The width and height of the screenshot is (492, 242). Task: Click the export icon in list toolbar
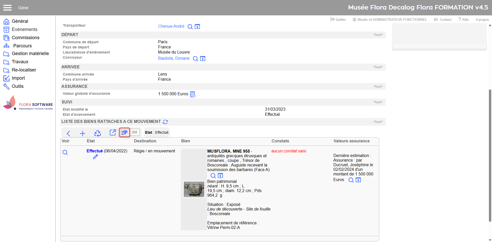click(113, 132)
